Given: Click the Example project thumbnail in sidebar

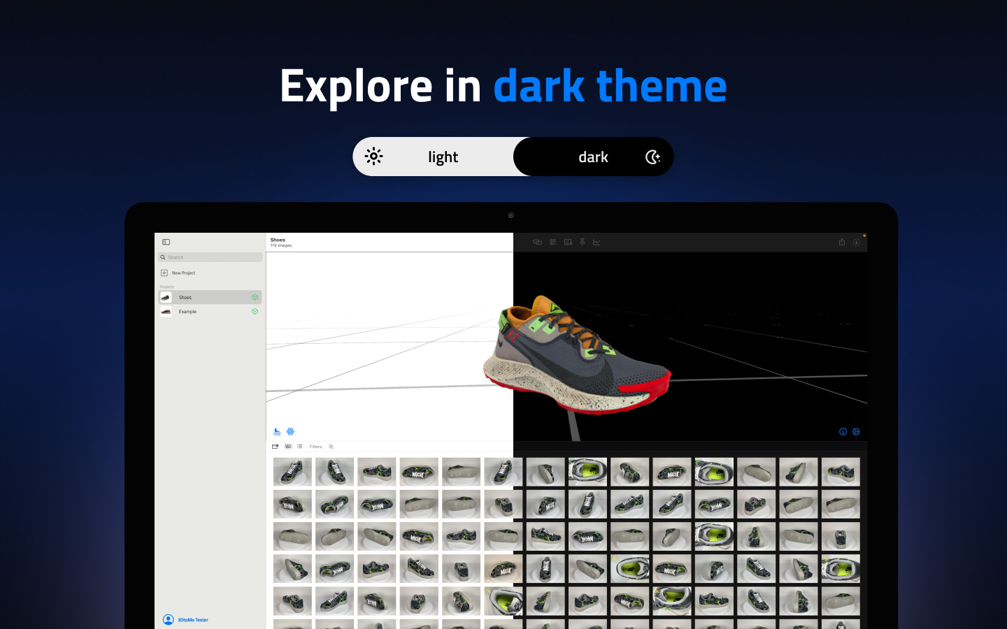Looking at the screenshot, I should (166, 312).
